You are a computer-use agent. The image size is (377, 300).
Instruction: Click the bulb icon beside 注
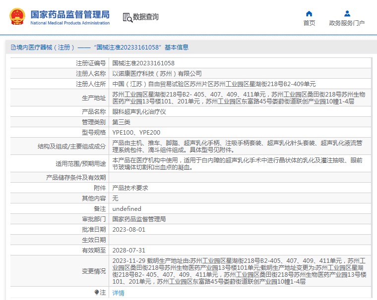(x=97, y=293)
